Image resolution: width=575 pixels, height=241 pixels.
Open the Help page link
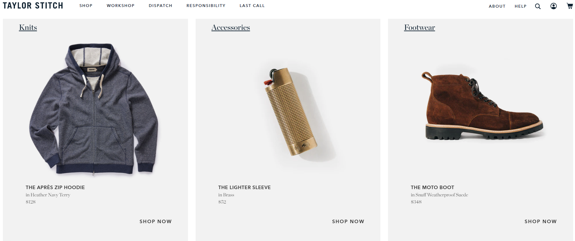[520, 6]
